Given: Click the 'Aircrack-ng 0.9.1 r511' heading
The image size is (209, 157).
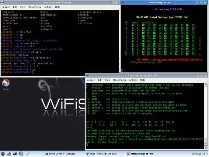Looking at the screenshot, I should coord(169,9).
